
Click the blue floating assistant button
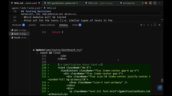(x=160, y=88)
